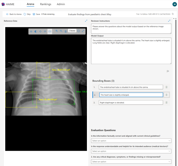Open image viewer in fullscreen
Screen dimensions: 178x166
[x=83, y=31]
